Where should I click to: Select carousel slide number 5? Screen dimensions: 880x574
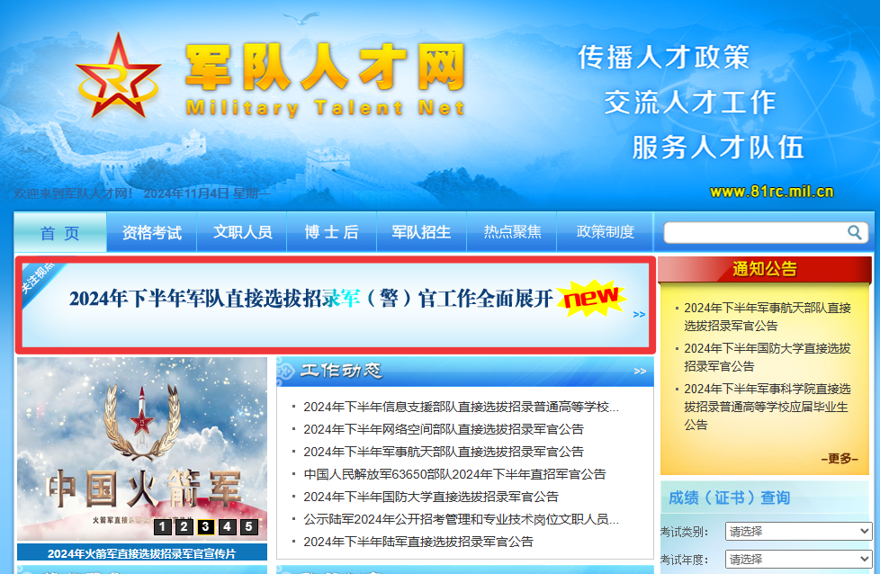pyautogui.click(x=248, y=527)
